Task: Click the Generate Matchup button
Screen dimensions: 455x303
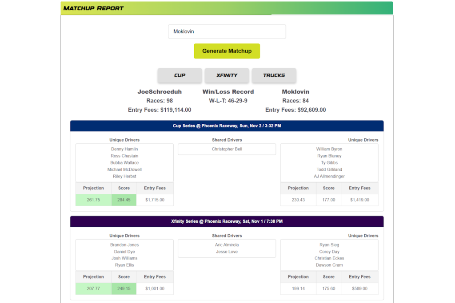Action: 227,51
